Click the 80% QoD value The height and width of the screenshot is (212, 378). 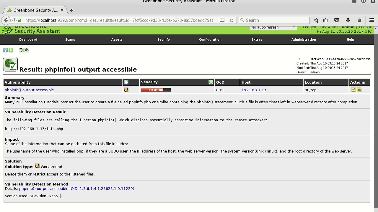click(220, 90)
